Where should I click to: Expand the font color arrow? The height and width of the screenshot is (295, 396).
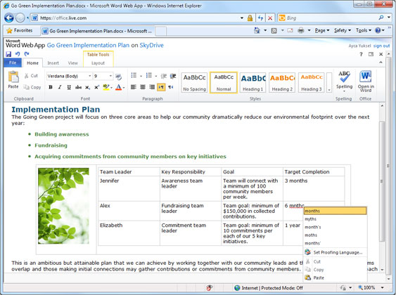pyautogui.click(x=124, y=88)
